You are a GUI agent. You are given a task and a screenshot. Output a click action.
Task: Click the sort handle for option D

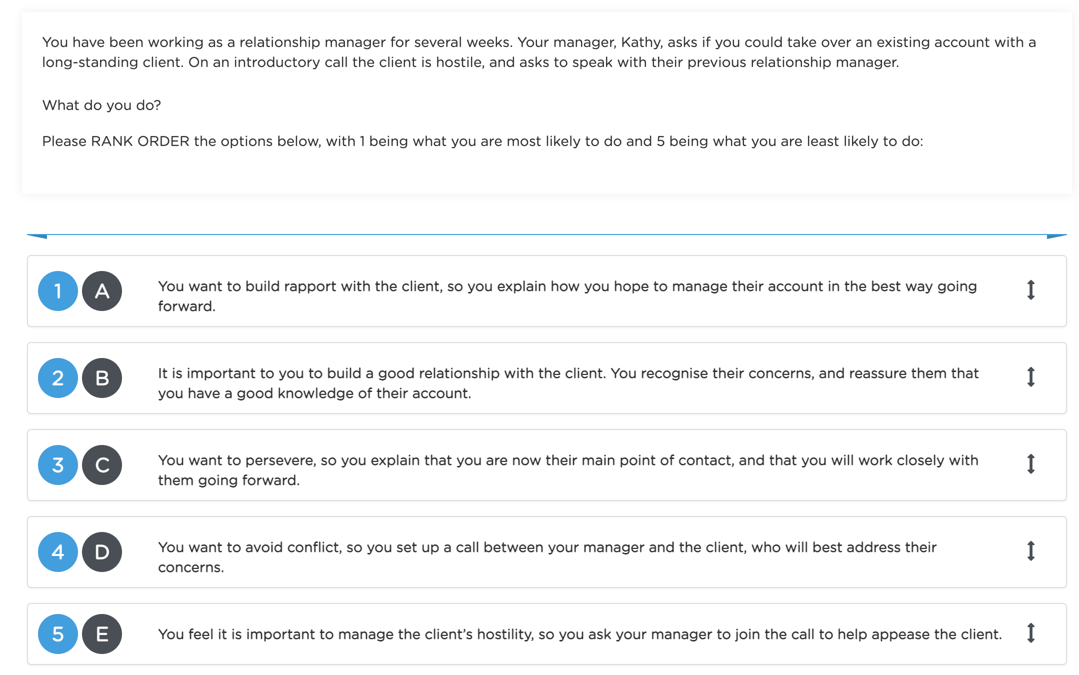coord(1030,551)
